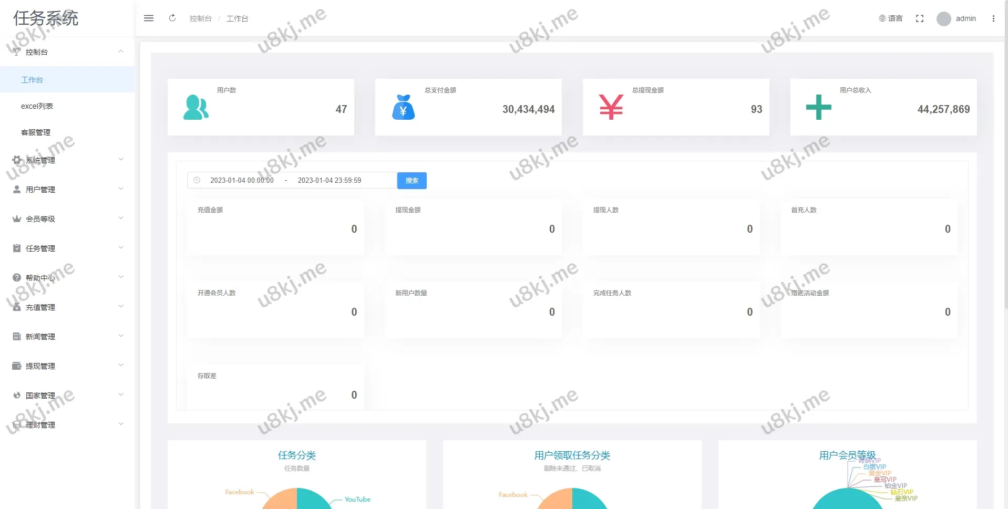
Task: Click the admin avatar icon
Action: pos(943,19)
